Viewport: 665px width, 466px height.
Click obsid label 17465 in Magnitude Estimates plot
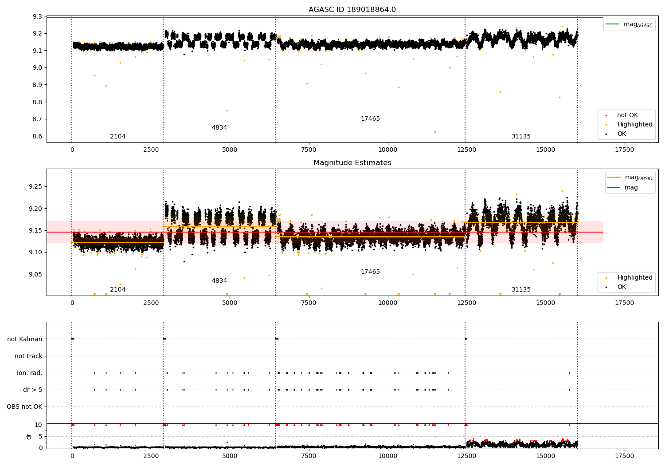pos(370,272)
